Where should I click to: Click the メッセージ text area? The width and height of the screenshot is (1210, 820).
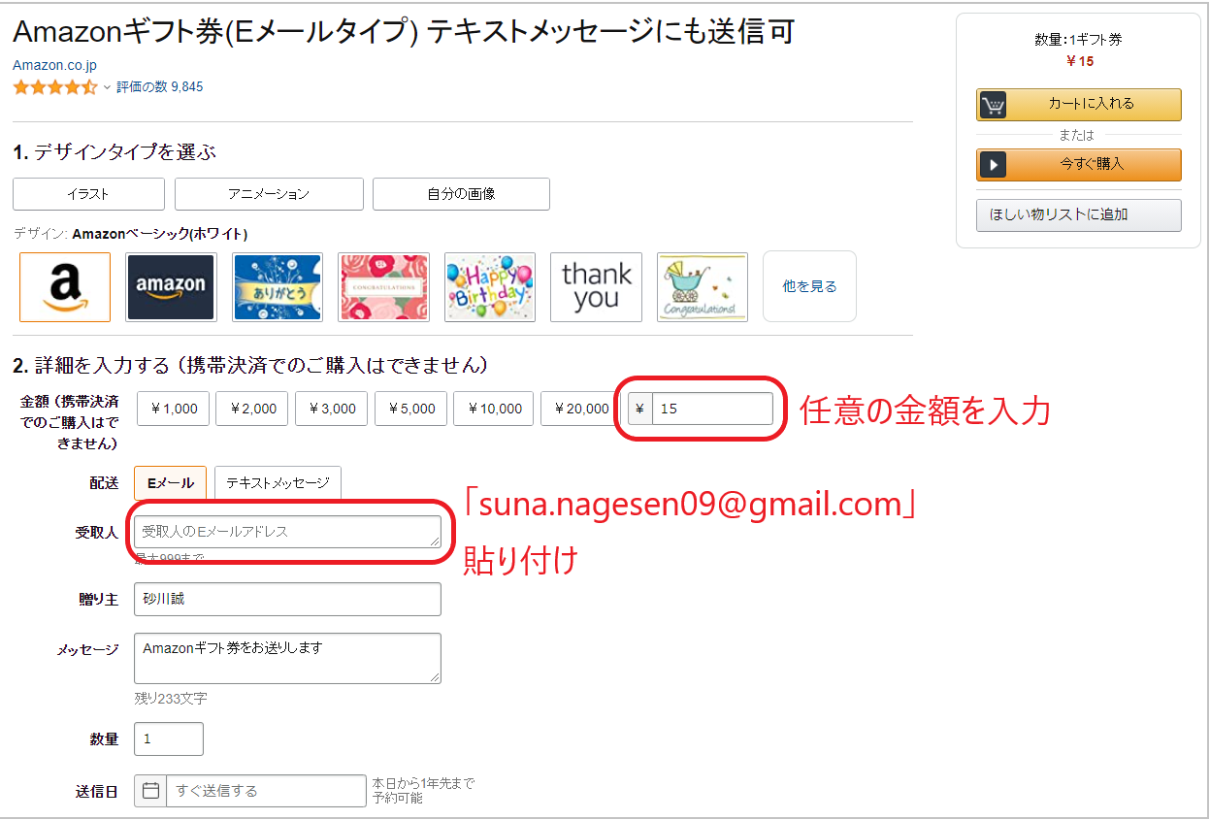[x=287, y=658]
